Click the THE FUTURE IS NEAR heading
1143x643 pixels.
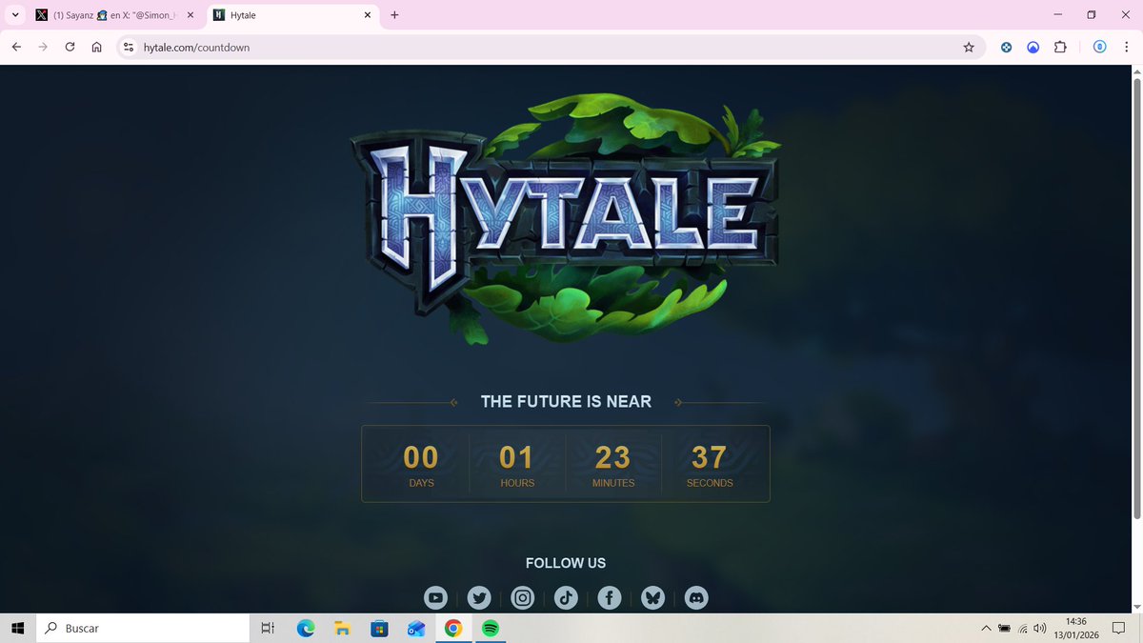click(x=566, y=401)
